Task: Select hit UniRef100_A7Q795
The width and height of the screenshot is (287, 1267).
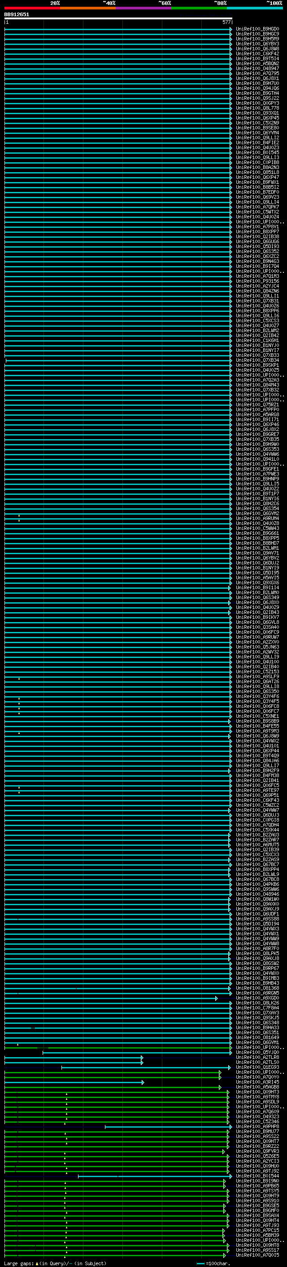Action: [257, 73]
